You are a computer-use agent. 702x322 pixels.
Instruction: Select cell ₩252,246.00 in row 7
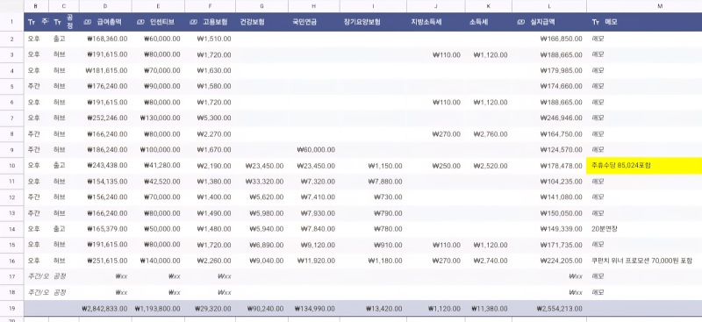[105, 118]
